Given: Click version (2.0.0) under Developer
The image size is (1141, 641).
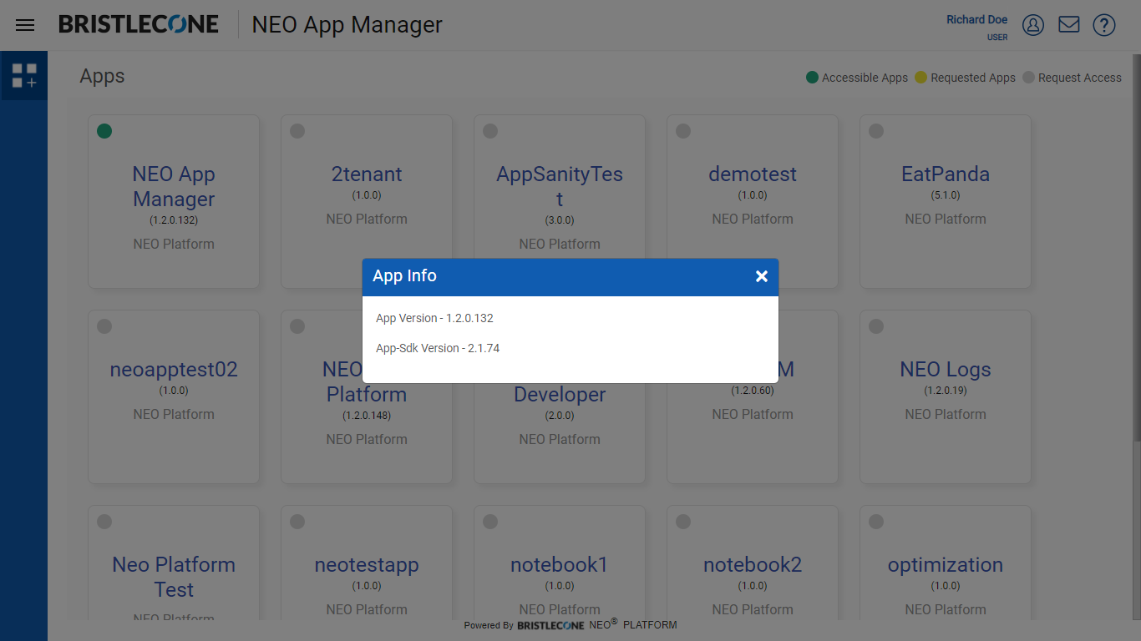Looking at the screenshot, I should 560,416.
